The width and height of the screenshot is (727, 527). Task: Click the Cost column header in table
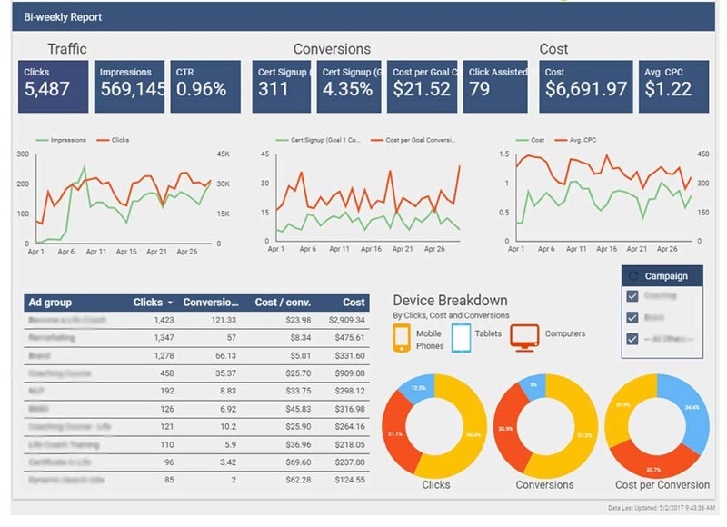[354, 303]
